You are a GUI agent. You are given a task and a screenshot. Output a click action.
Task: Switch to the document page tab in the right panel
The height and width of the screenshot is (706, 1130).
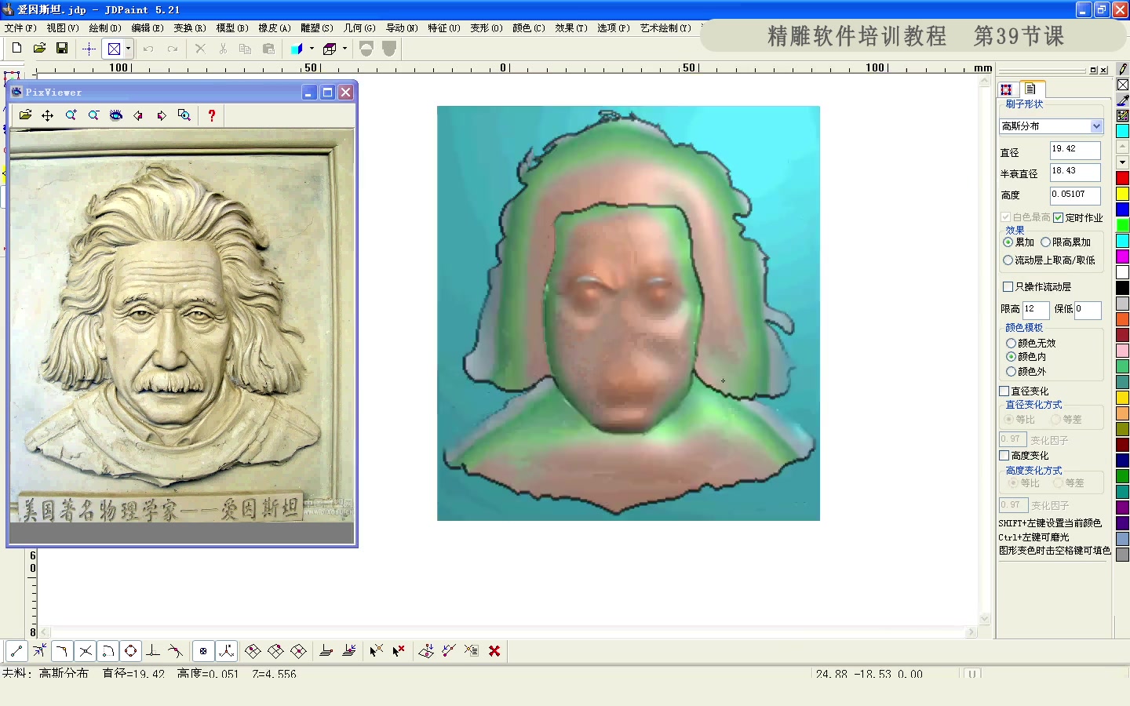(1031, 89)
